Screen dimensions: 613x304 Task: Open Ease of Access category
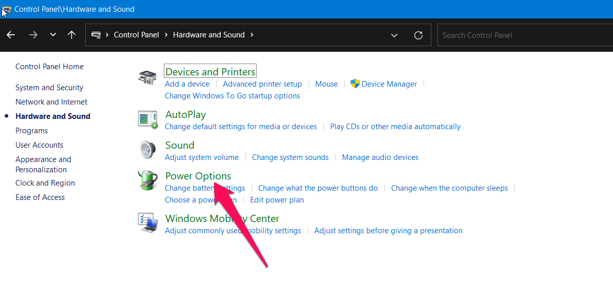pos(40,197)
